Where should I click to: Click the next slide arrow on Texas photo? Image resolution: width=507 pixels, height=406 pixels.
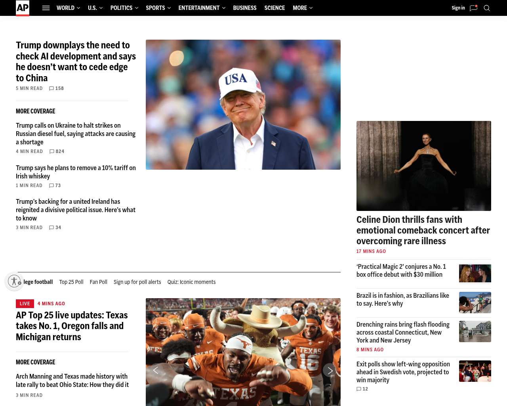point(330,370)
